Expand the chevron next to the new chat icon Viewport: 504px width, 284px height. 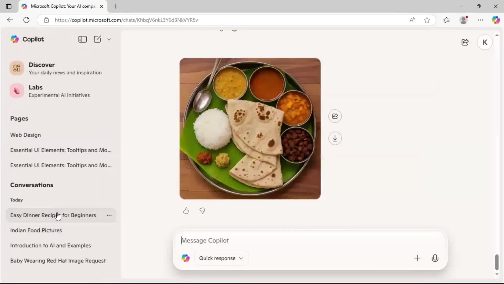[109, 39]
